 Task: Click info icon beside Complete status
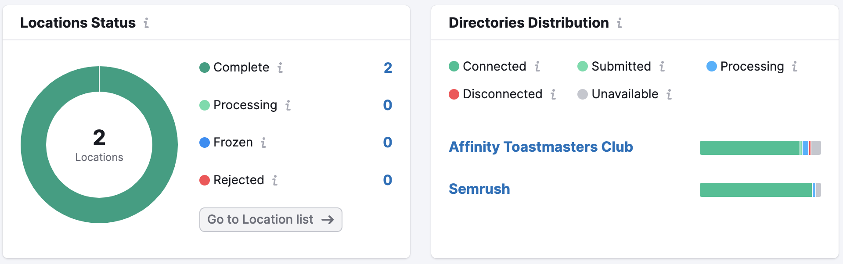[280, 68]
